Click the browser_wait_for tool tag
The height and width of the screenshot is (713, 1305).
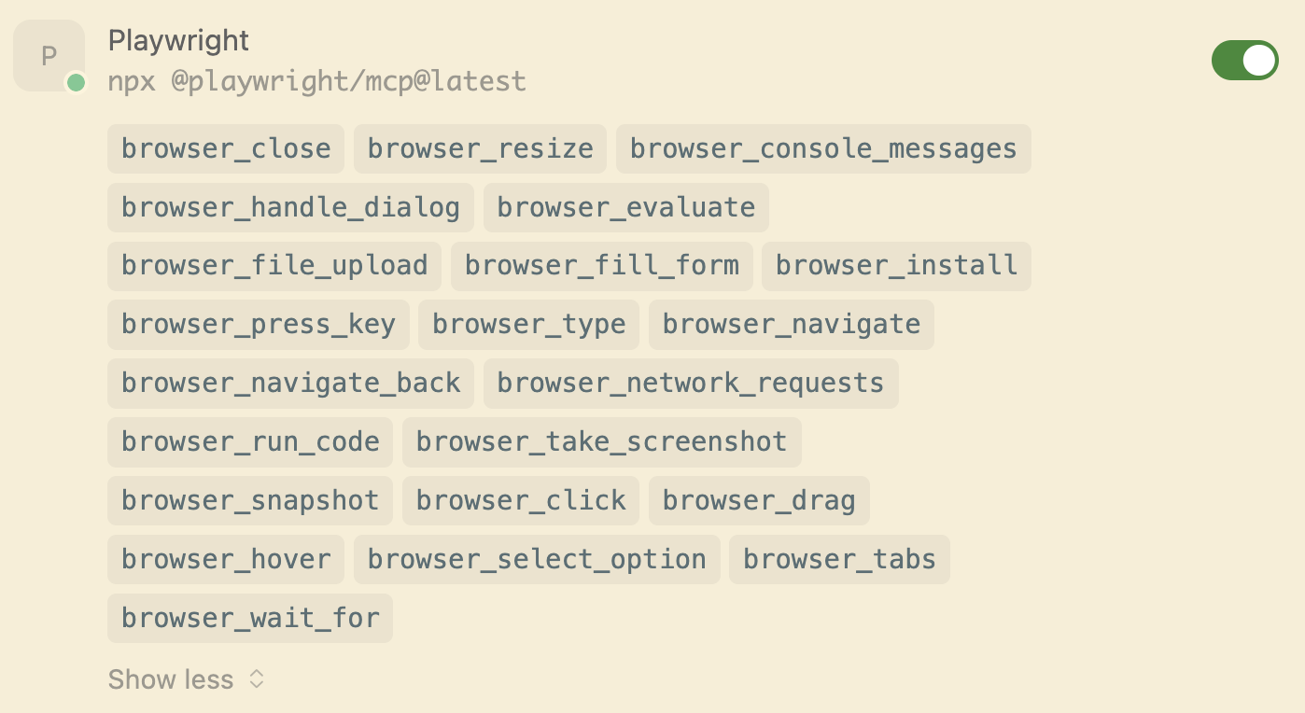tap(250, 619)
